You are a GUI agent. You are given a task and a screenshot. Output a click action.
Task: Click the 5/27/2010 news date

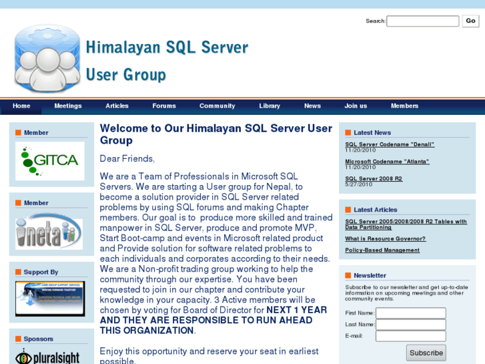(x=359, y=184)
